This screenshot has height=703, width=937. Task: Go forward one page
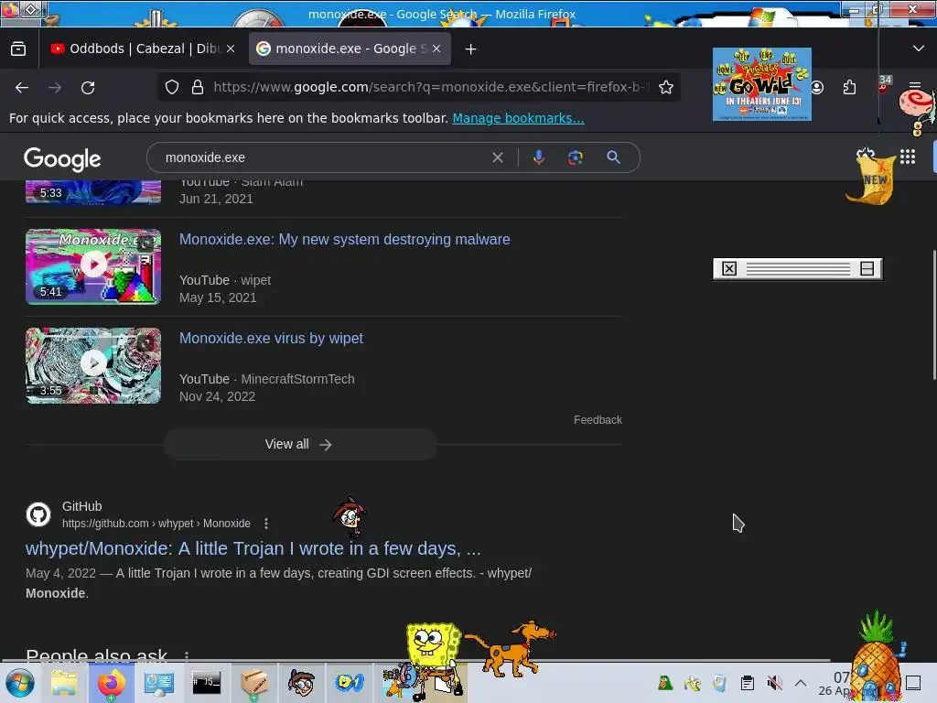pos(55,88)
